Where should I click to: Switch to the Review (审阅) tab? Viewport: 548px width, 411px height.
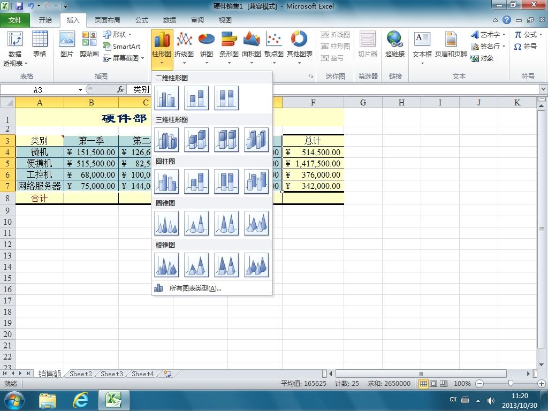tap(197, 20)
